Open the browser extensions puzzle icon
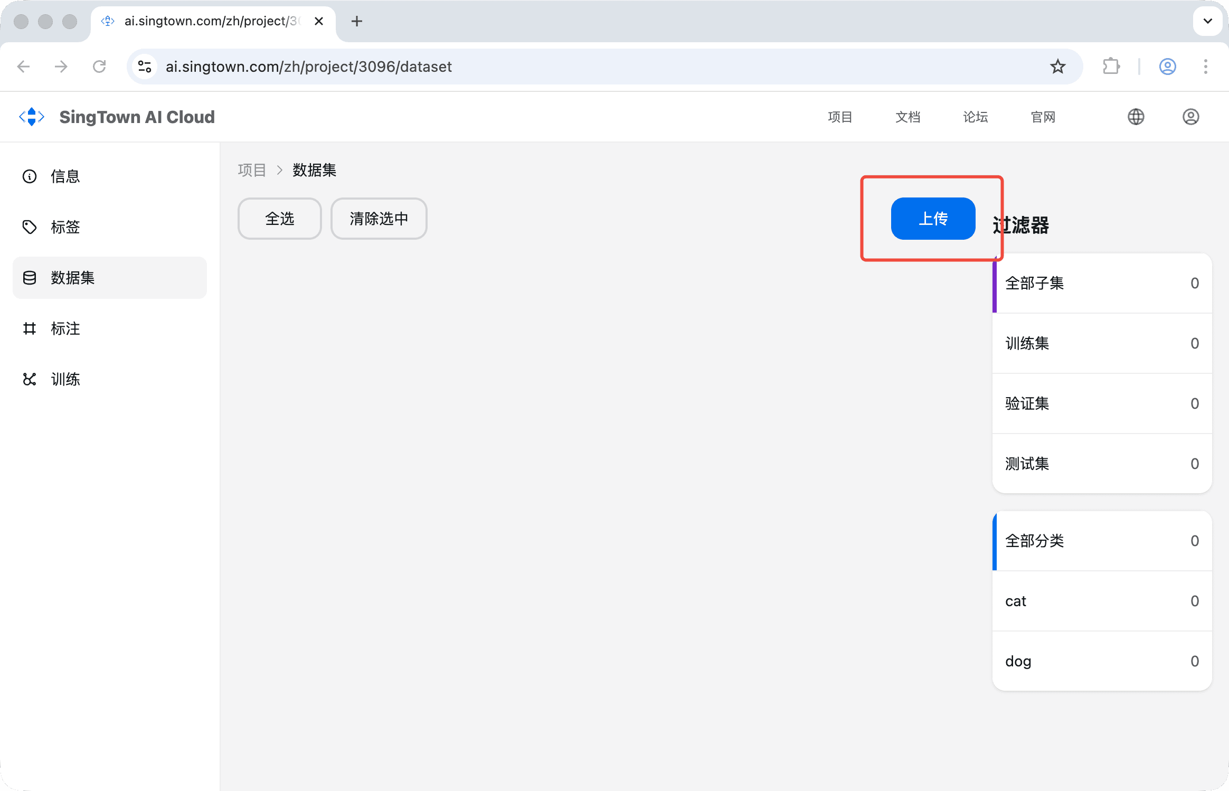Screen dimensions: 1229x791 pos(1111,67)
